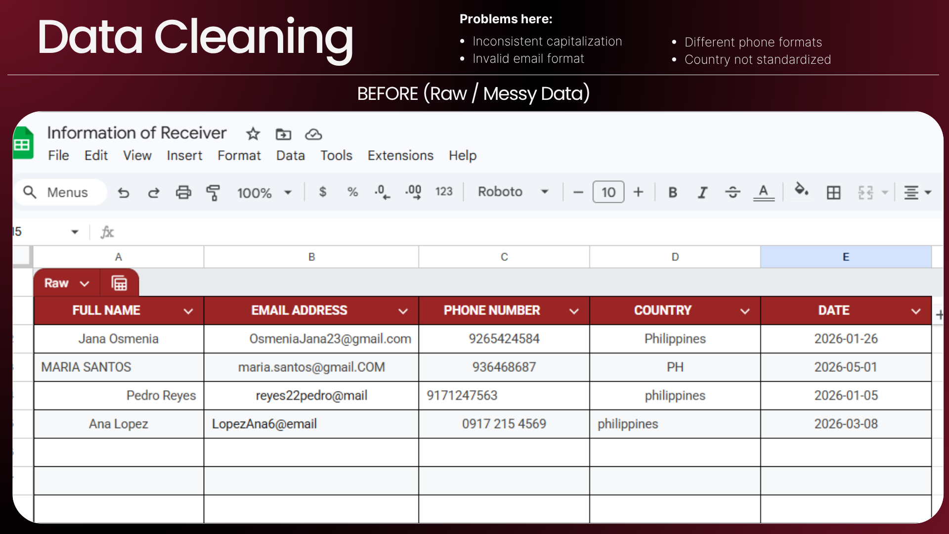The height and width of the screenshot is (534, 949).
Task: Open the Borders grid icon
Action: pyautogui.click(x=833, y=192)
